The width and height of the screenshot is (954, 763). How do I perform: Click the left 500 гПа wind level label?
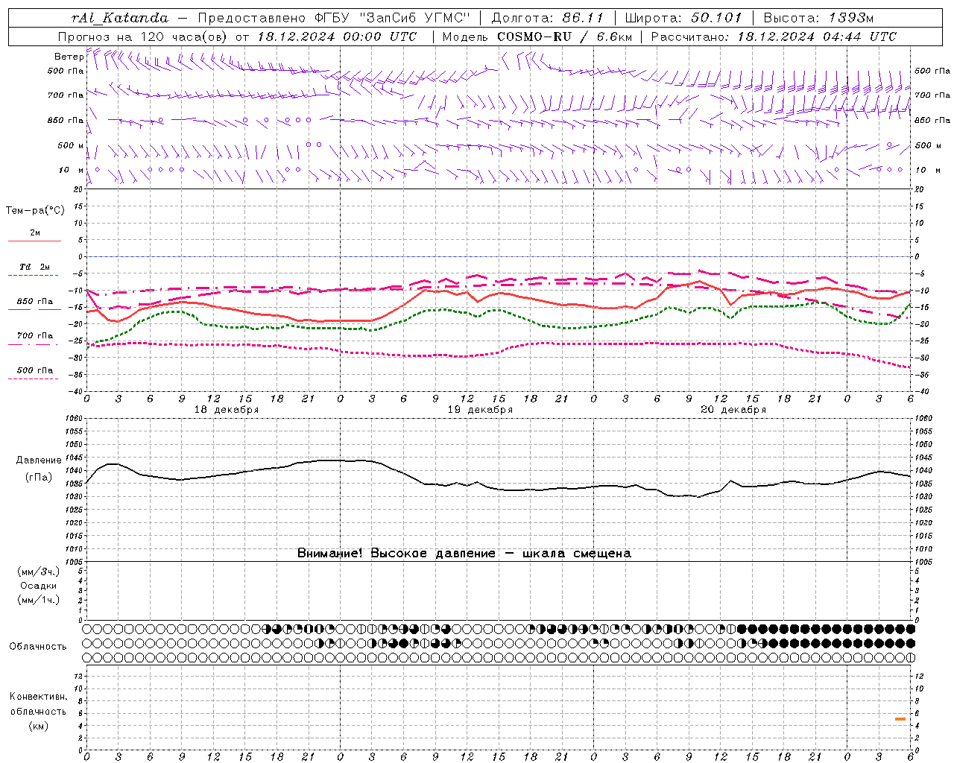click(66, 71)
